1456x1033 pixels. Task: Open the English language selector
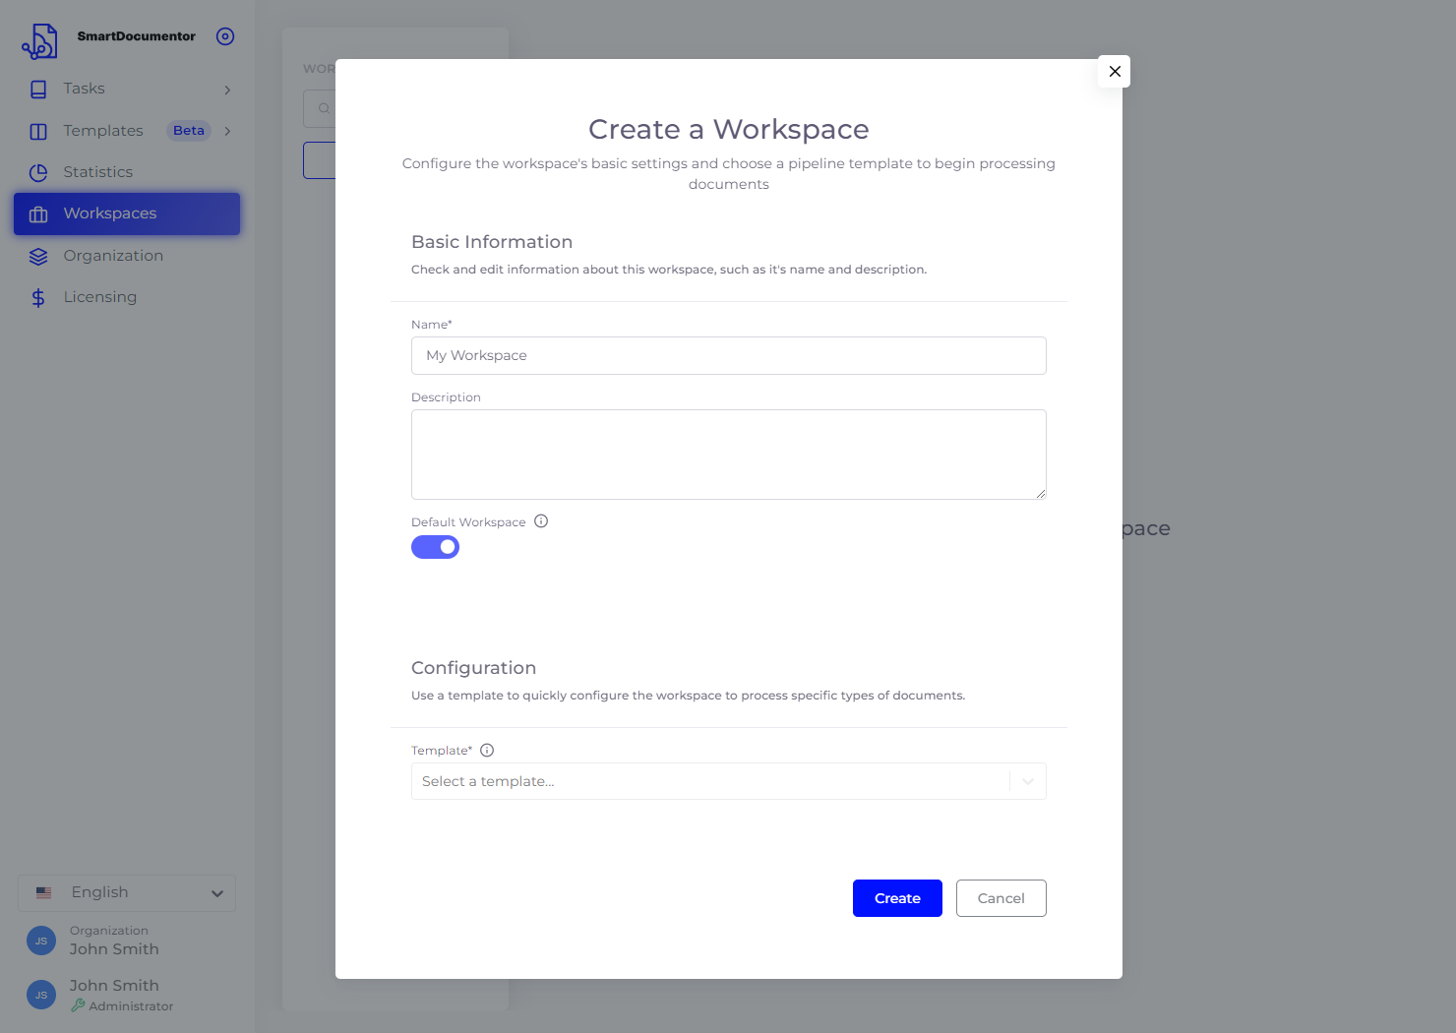click(x=127, y=893)
